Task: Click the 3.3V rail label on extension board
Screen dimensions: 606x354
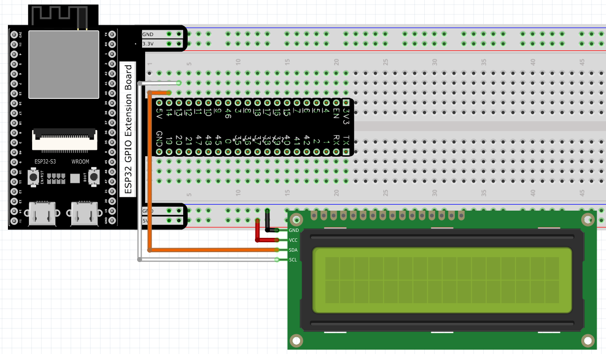Action: [148, 44]
